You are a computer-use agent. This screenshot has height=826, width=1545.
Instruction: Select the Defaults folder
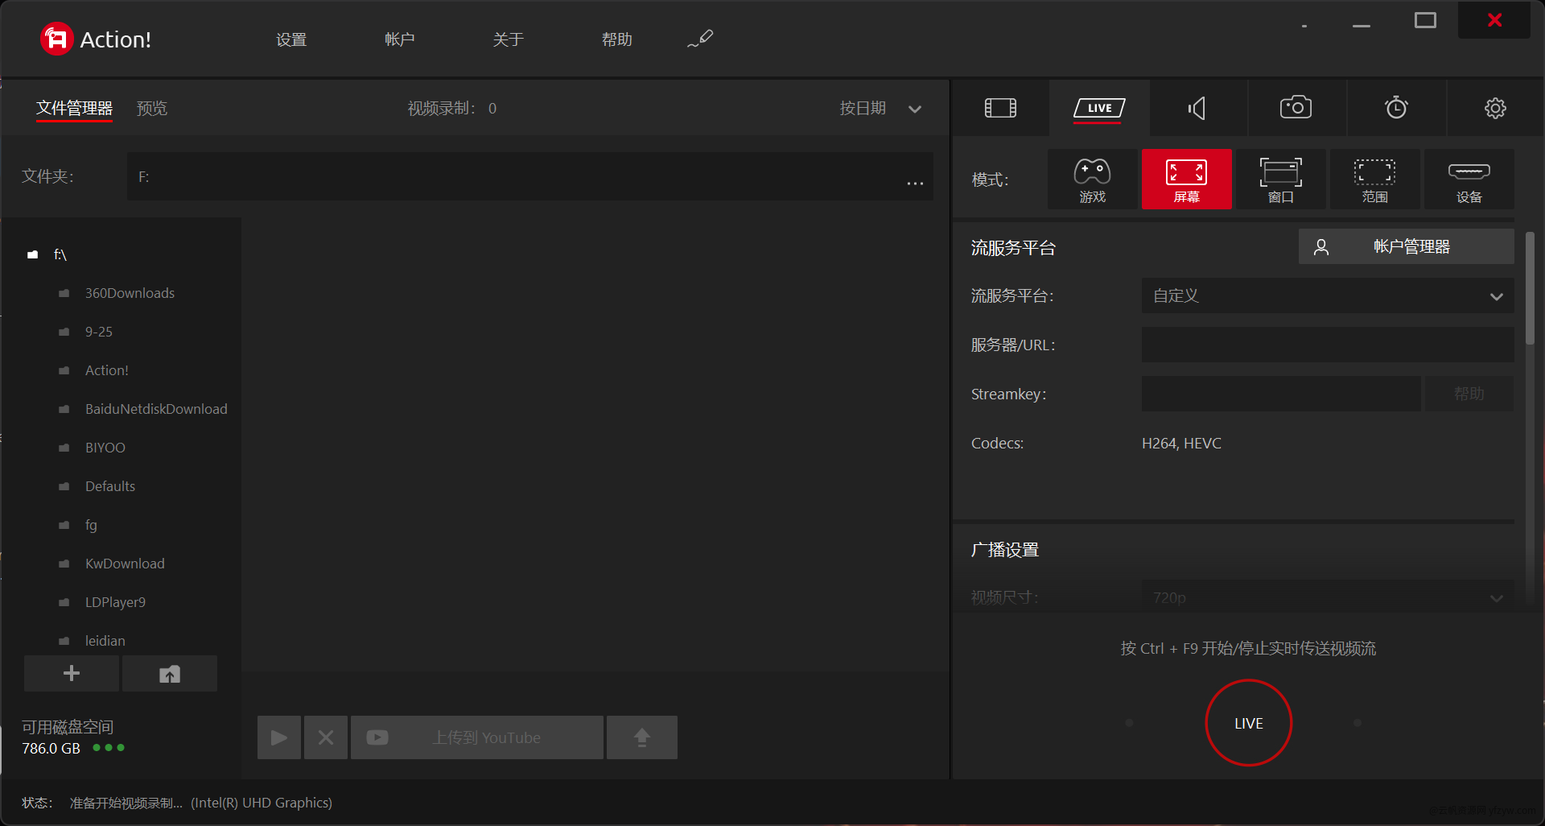[110, 486]
